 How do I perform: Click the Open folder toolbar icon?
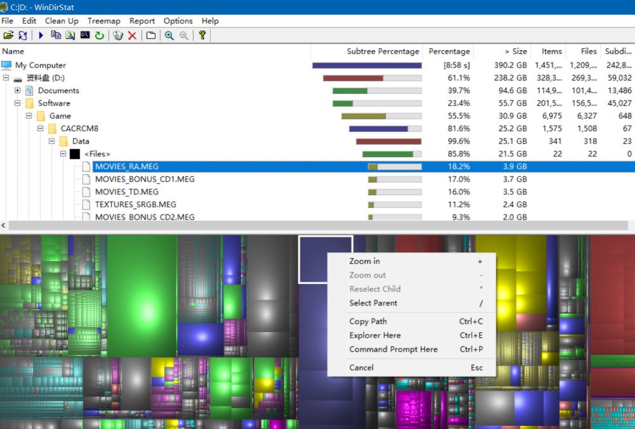click(x=8, y=35)
